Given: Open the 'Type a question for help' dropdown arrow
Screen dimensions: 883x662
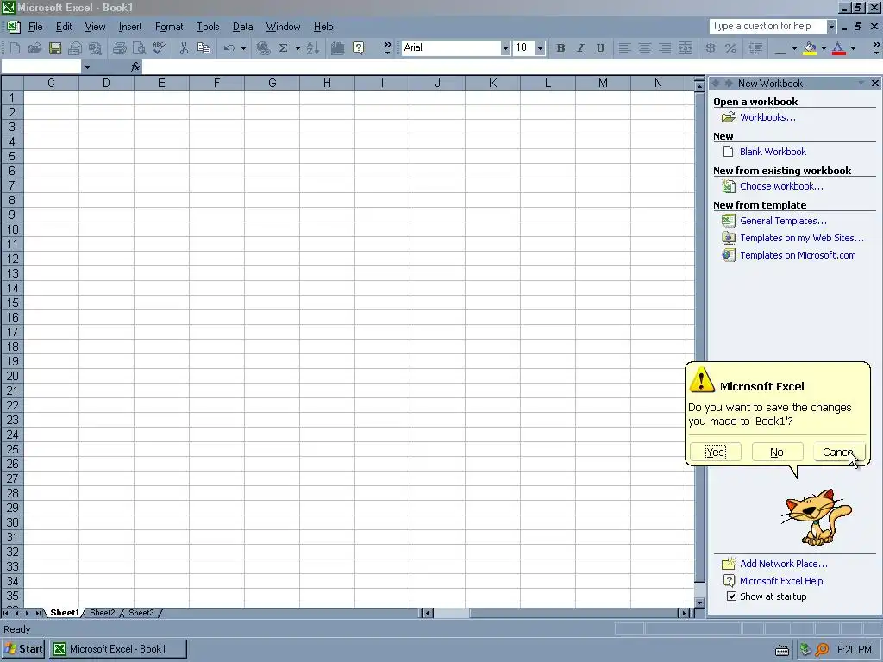Looking at the screenshot, I should 830,27.
